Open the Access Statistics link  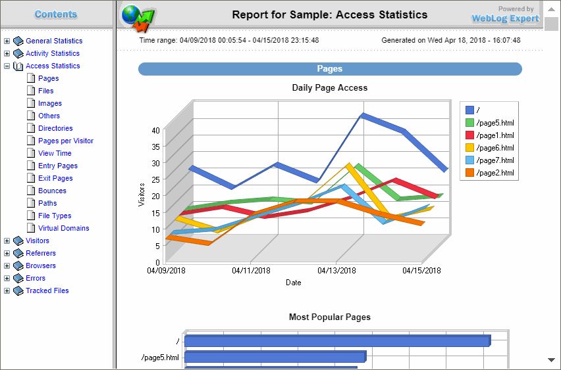click(53, 66)
